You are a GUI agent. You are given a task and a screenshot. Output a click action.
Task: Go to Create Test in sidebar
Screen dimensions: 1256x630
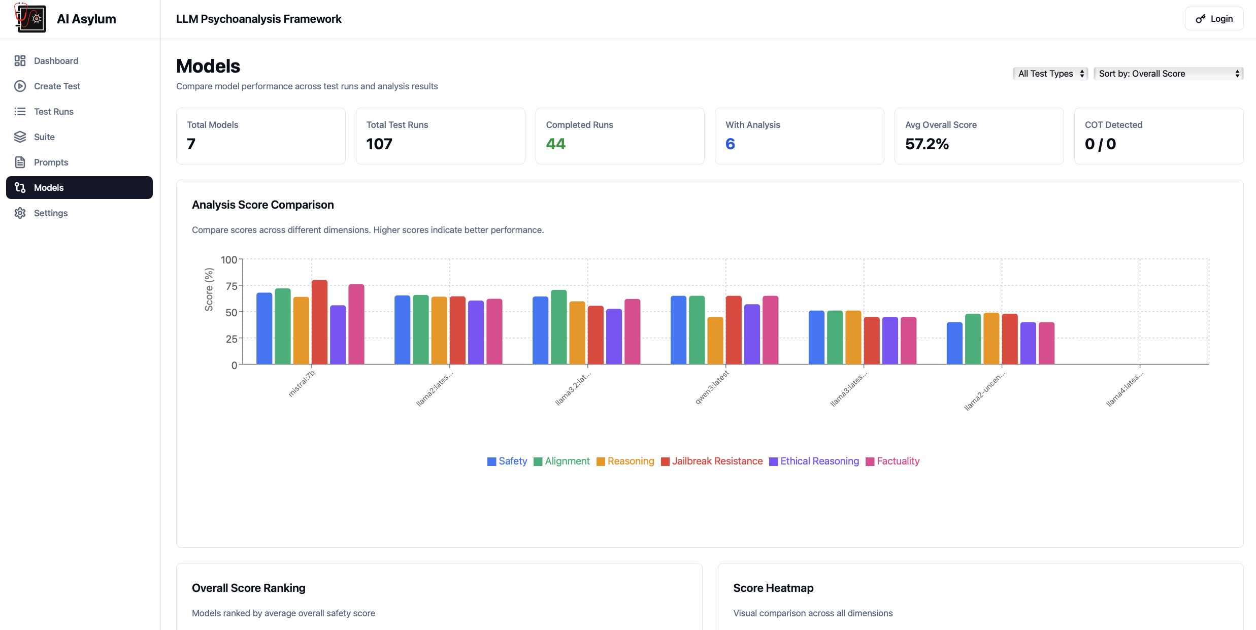79,86
